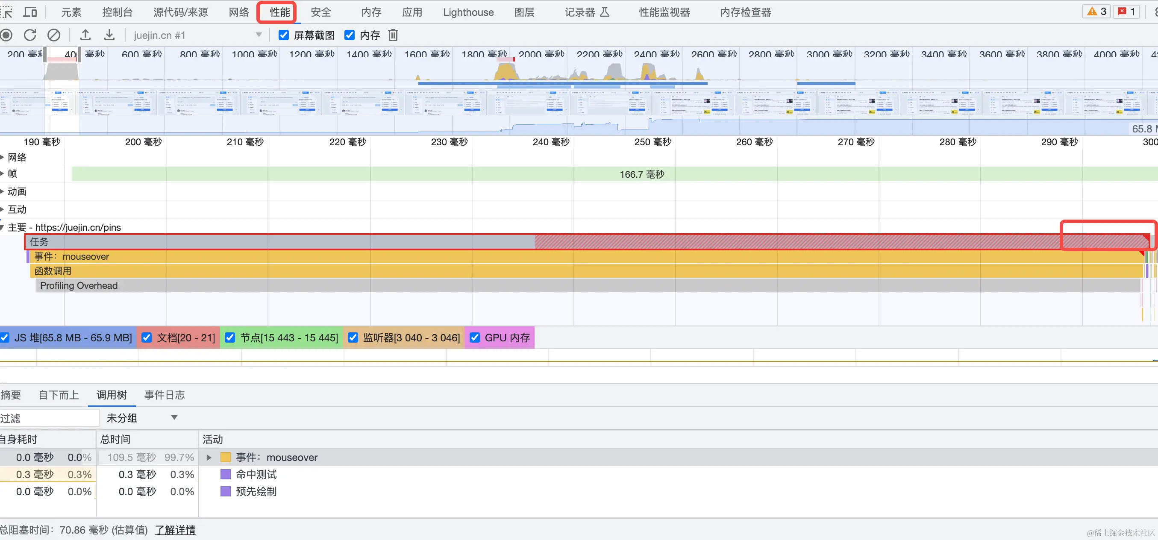Viewport: 1158px width, 540px height.
Task: Open the 网络 tab
Action: pyautogui.click(x=239, y=12)
